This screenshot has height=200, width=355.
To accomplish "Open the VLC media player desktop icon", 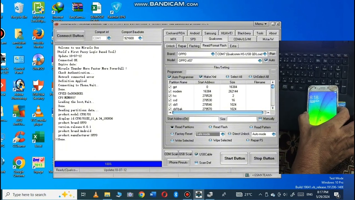I will (38, 112).
